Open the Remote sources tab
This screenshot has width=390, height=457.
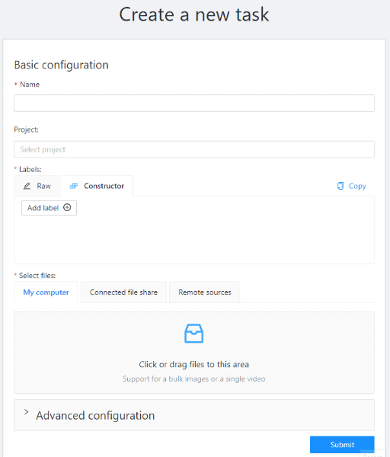pos(205,292)
